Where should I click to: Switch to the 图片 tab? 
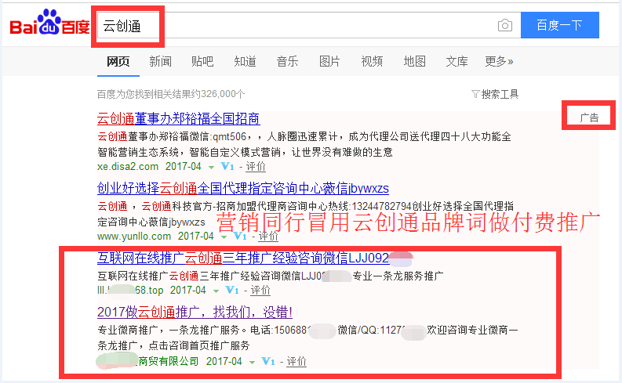point(329,61)
